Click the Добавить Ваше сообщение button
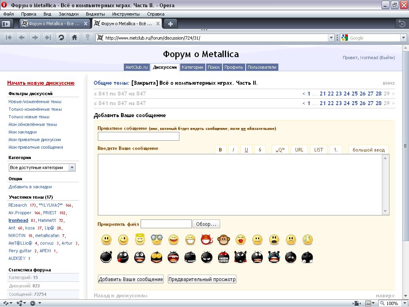 click(x=131, y=279)
